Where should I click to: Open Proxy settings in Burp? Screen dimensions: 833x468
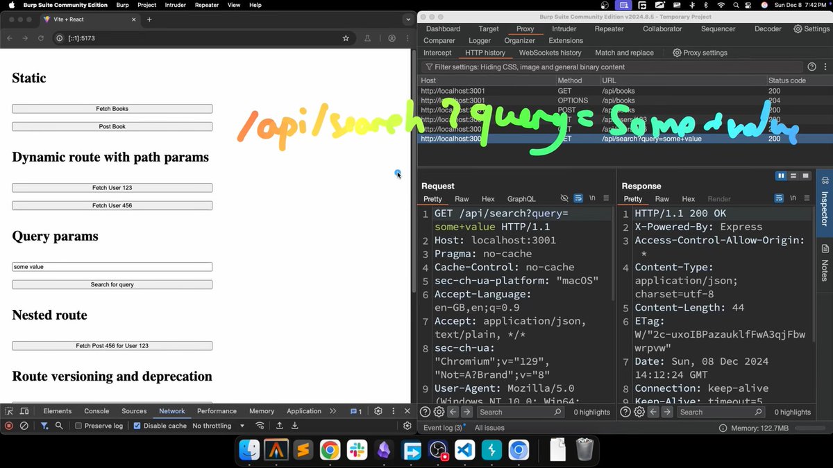tap(700, 53)
